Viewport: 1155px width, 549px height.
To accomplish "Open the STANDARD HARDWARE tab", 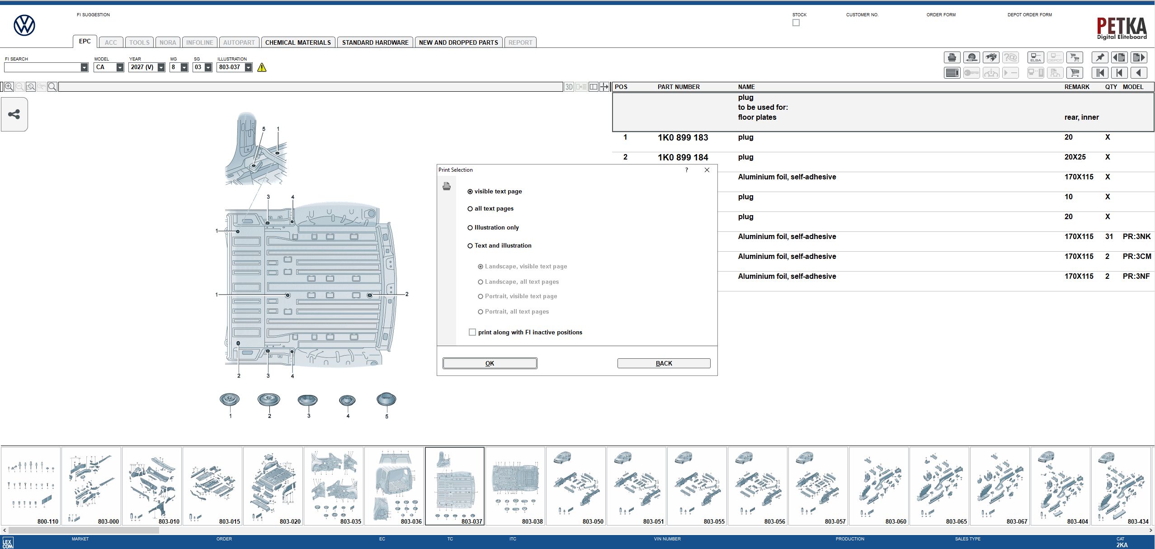I will coord(375,42).
